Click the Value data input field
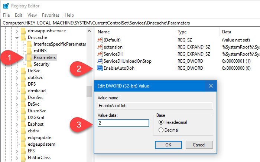The width and height of the screenshot is (260, 162). 123,123
